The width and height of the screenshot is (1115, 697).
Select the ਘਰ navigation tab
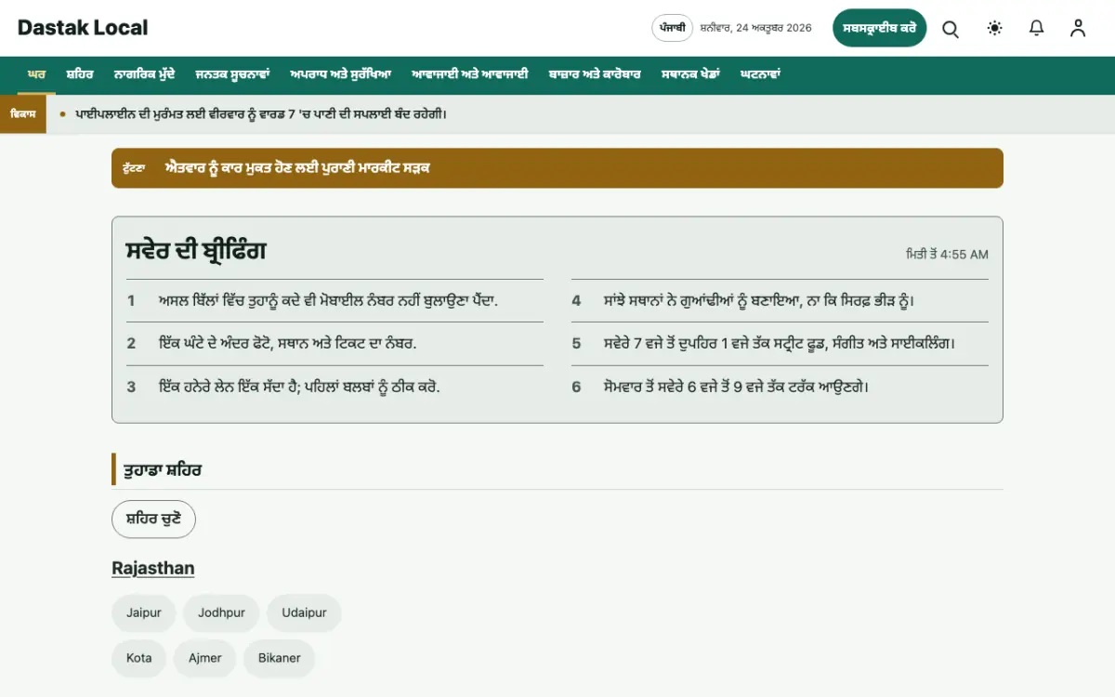(x=36, y=74)
